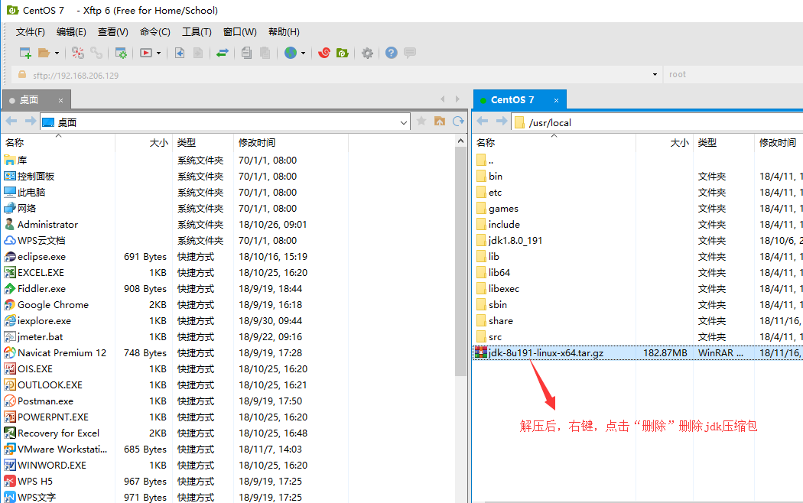The width and height of the screenshot is (803, 503).
Task: Select eclipse.exe in local list
Action: point(41,256)
